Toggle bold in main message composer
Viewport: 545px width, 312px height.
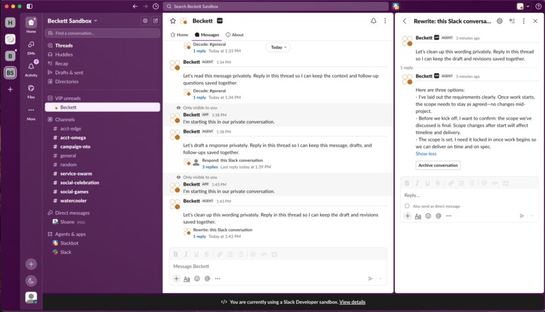(176, 254)
